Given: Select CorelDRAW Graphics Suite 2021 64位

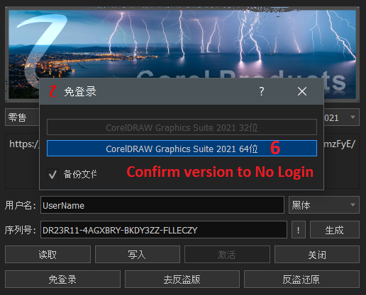Looking at the screenshot, I should coord(182,149).
